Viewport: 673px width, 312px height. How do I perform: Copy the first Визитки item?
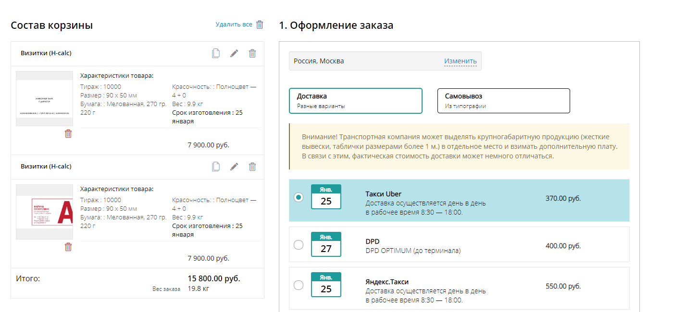[216, 53]
